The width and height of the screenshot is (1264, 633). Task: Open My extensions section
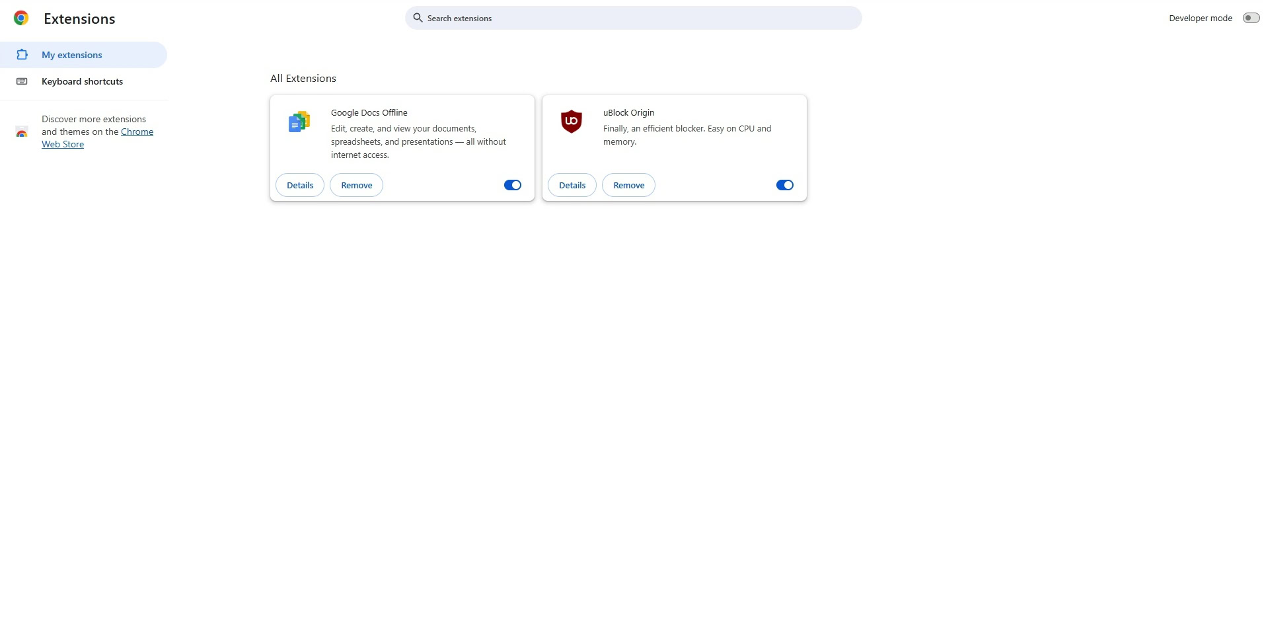click(83, 55)
